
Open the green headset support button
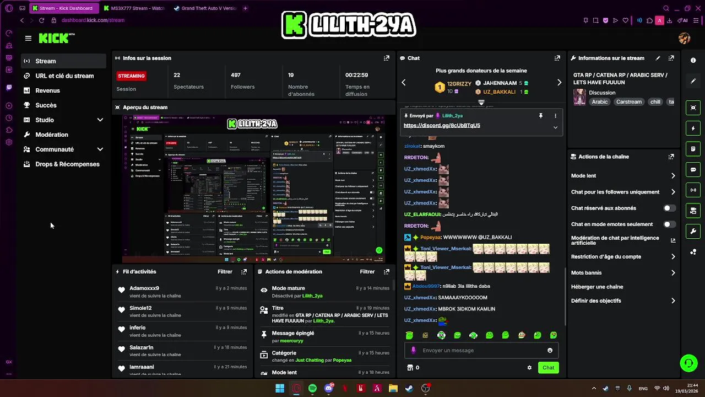[688, 363]
